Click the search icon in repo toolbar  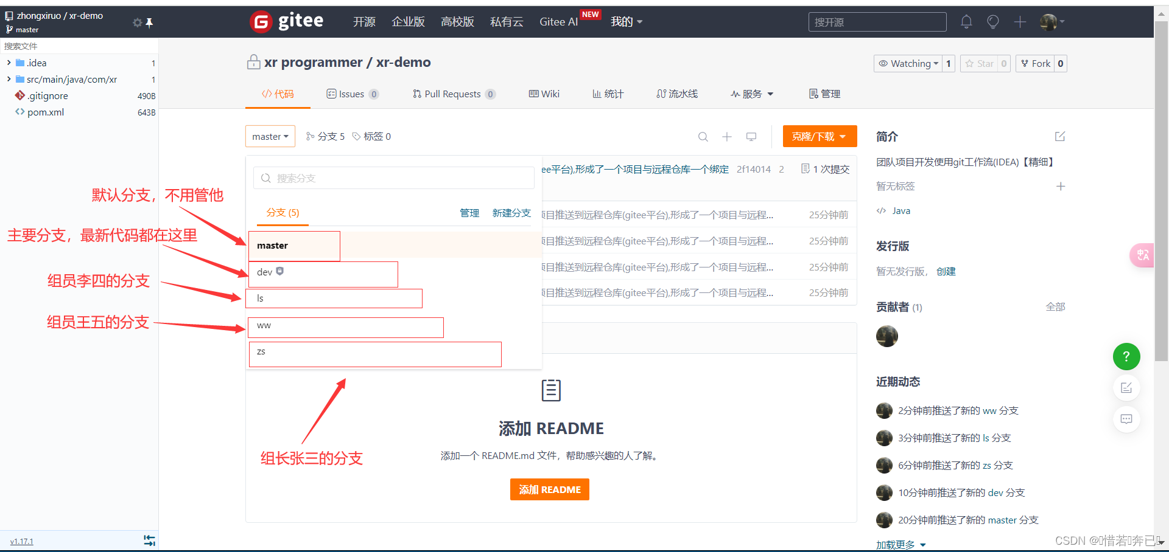tap(703, 137)
